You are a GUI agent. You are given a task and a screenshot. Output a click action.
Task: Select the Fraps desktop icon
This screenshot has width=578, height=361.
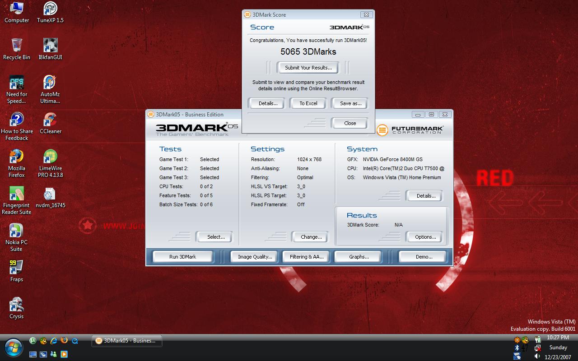point(17,271)
